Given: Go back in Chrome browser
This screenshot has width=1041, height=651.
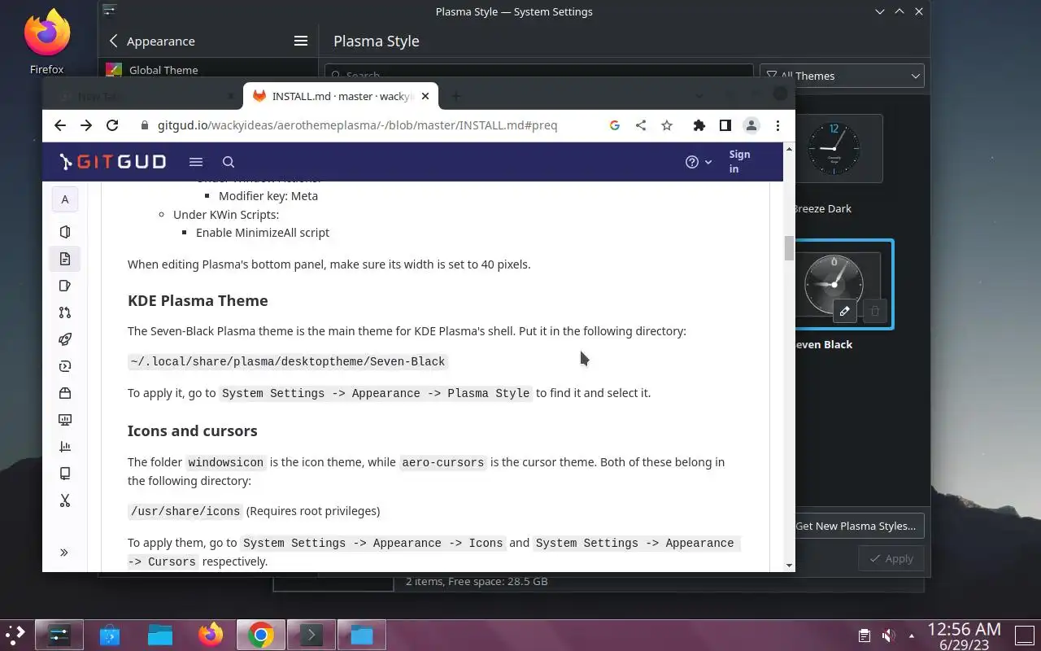Looking at the screenshot, I should pos(60,125).
